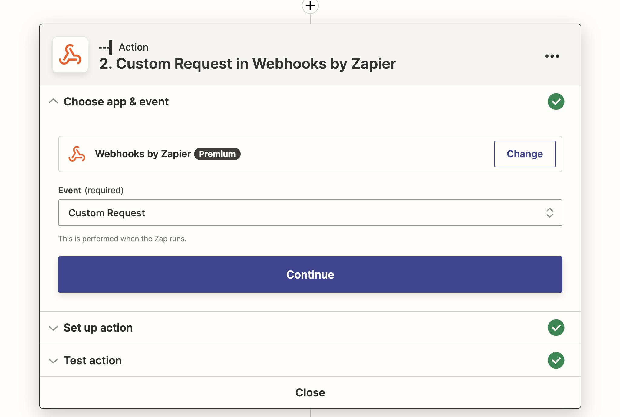Click the Webhooks by Zapier app icon in header
The image size is (620, 417).
(x=70, y=55)
